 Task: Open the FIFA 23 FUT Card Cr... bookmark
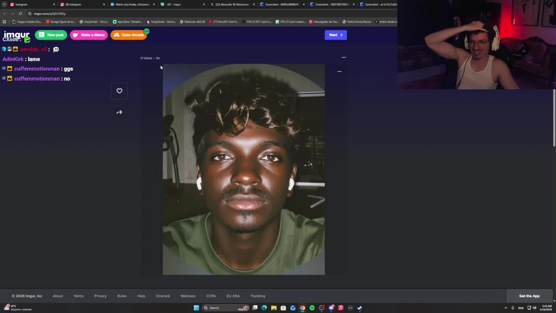click(x=257, y=22)
